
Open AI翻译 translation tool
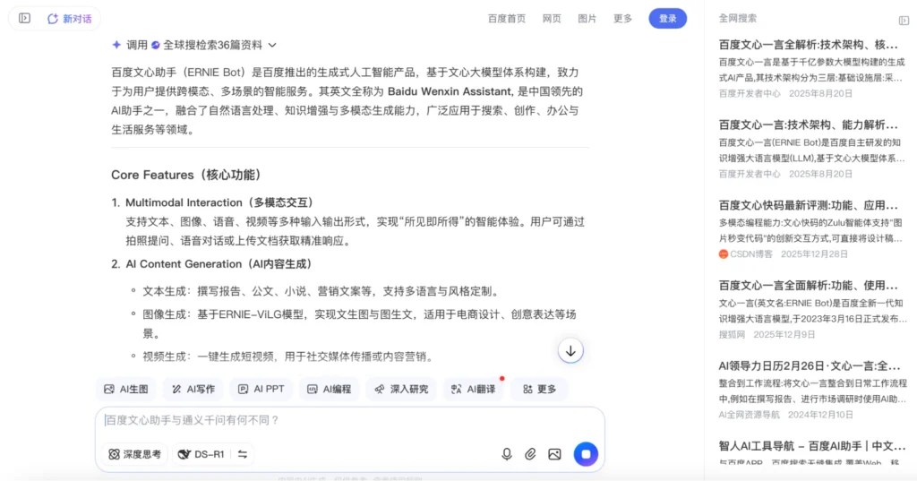tap(473, 389)
